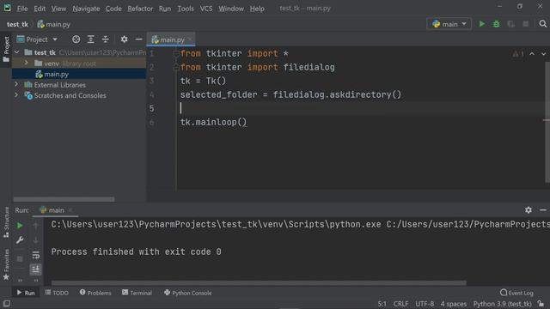Click CRLF line separator in status bar
This screenshot has height=309, width=550.
[400, 304]
